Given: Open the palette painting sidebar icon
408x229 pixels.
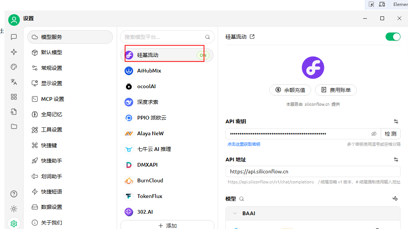Looking at the screenshot, I should click(14, 67).
